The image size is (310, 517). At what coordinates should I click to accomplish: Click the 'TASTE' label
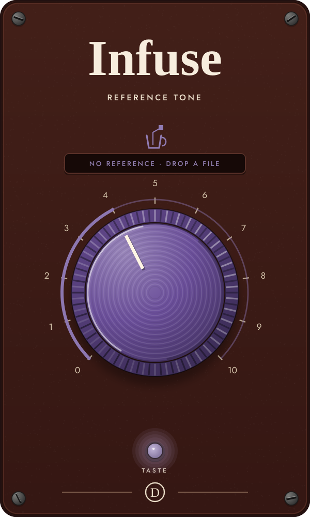click(x=154, y=470)
